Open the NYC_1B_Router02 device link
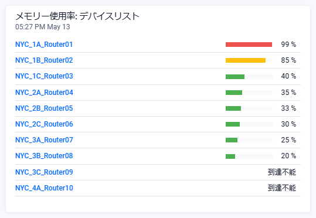Screen dimensions: 316x218 (x=44, y=60)
